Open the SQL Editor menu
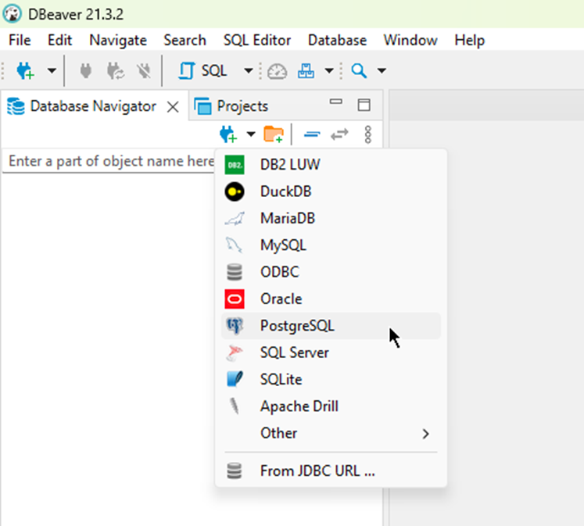This screenshot has height=526, width=584. point(257,40)
